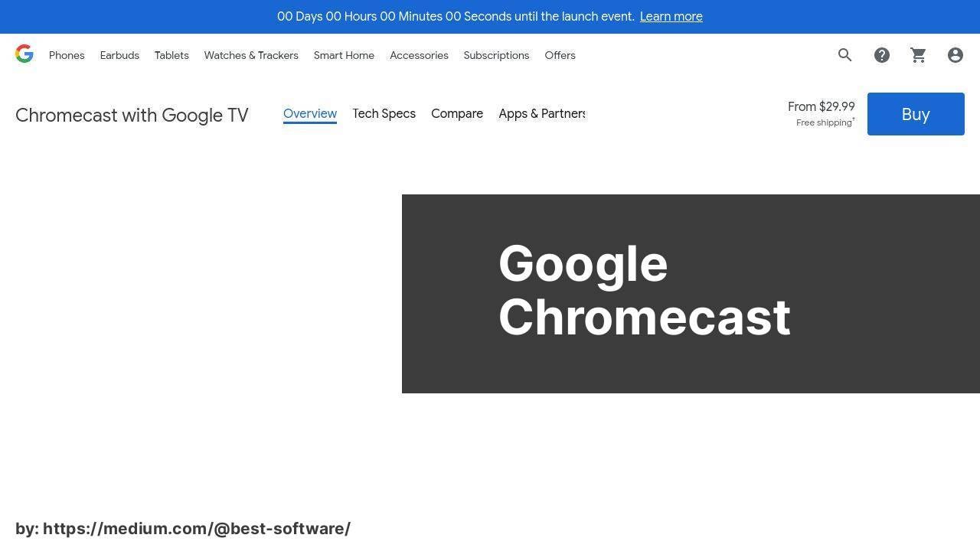Click the From $29.99 price text
This screenshot has width=980, height=551.
point(822,107)
